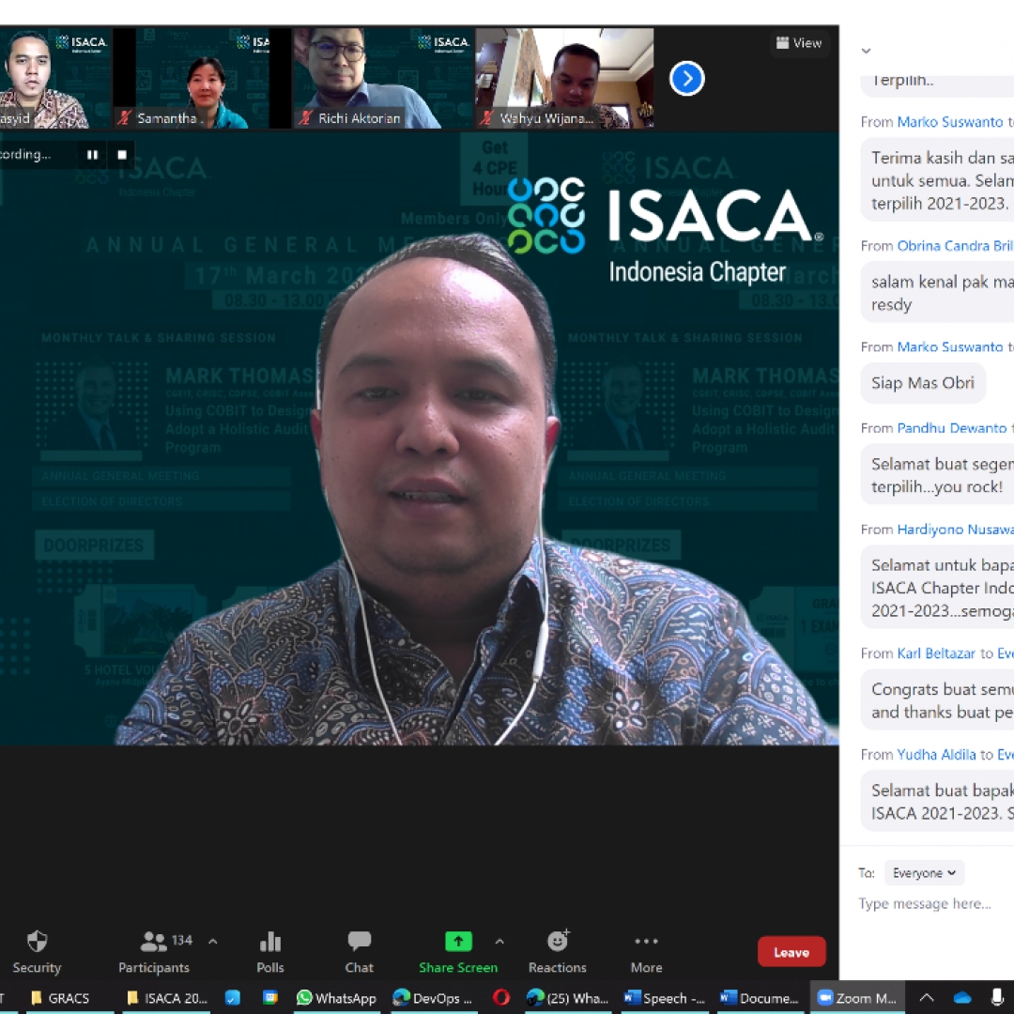
Task: Open the Reactions menu
Action: tap(558, 951)
